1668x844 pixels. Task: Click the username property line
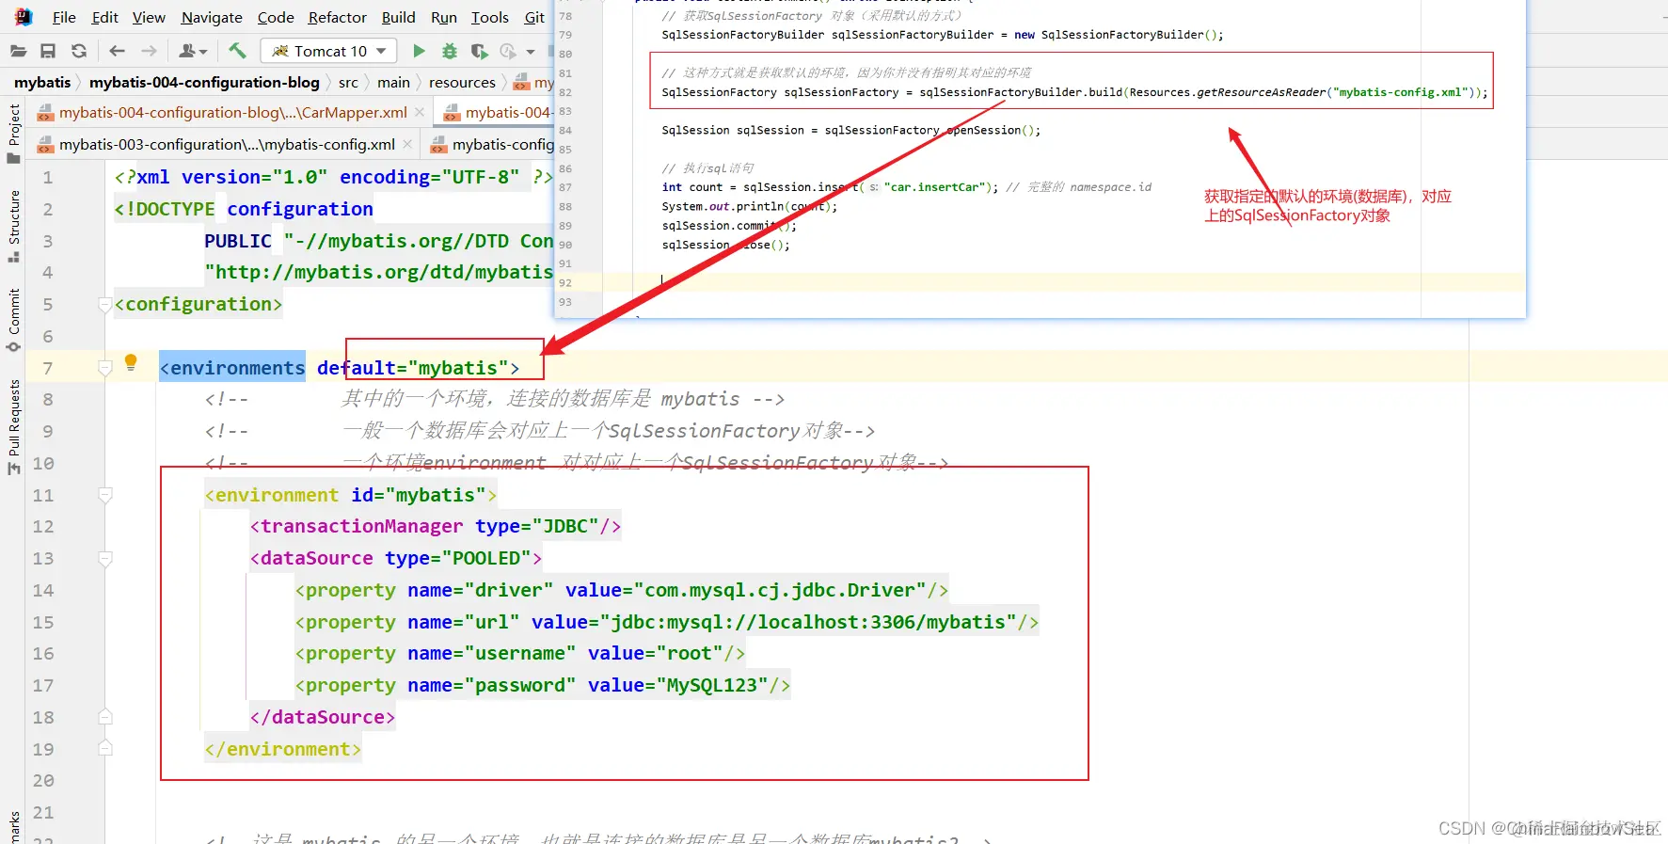point(520,654)
